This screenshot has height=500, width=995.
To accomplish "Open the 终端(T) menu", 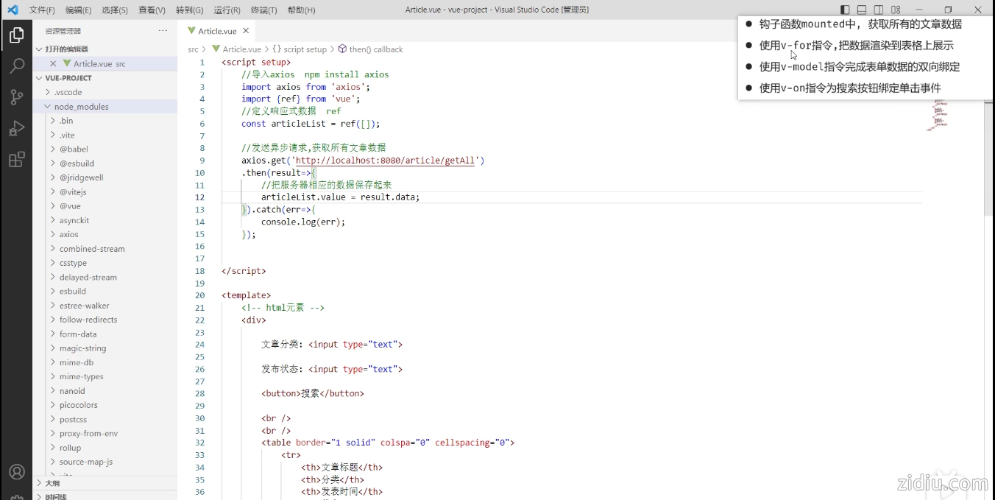I will (x=264, y=10).
